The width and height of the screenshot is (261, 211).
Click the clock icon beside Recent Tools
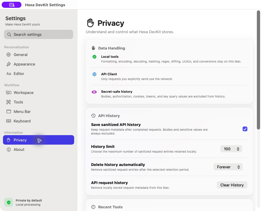[x=93, y=207]
